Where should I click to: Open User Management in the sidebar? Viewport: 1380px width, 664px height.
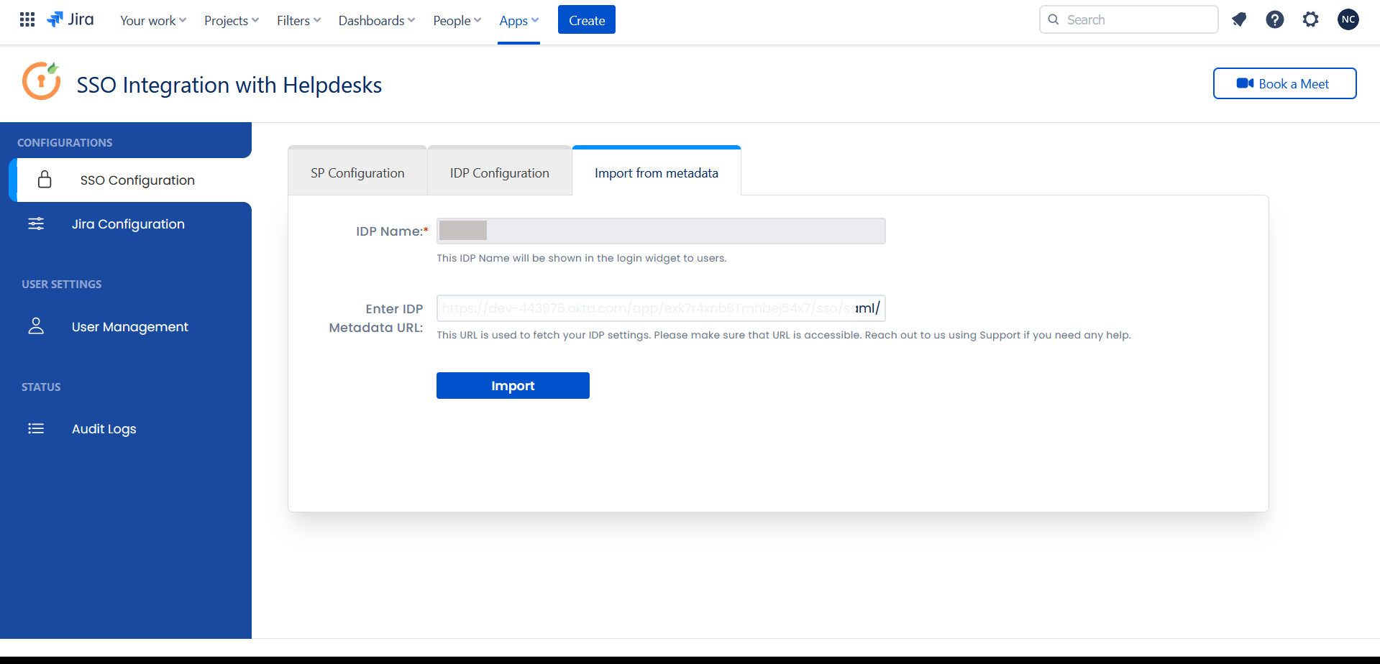point(129,327)
